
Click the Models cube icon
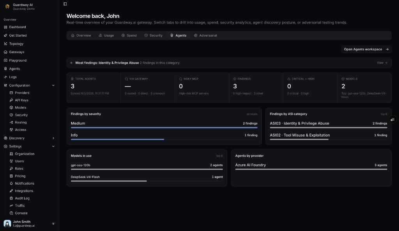[x=11, y=108]
